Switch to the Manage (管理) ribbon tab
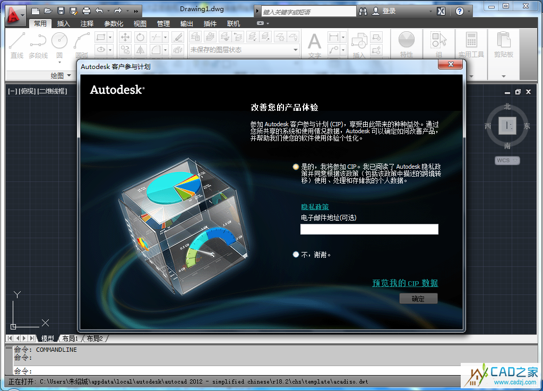The height and width of the screenshot is (391, 543). point(163,23)
